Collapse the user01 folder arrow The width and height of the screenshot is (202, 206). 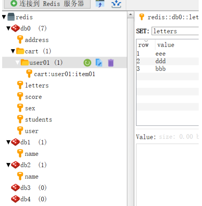pos(17,63)
